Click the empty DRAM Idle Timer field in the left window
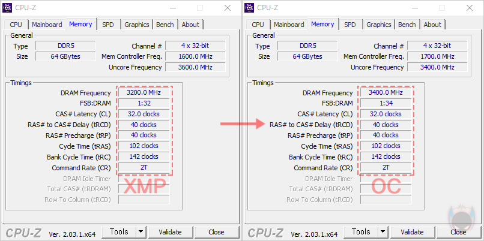Viewport: 484px width, 241px height. pyautogui.click(x=144, y=179)
